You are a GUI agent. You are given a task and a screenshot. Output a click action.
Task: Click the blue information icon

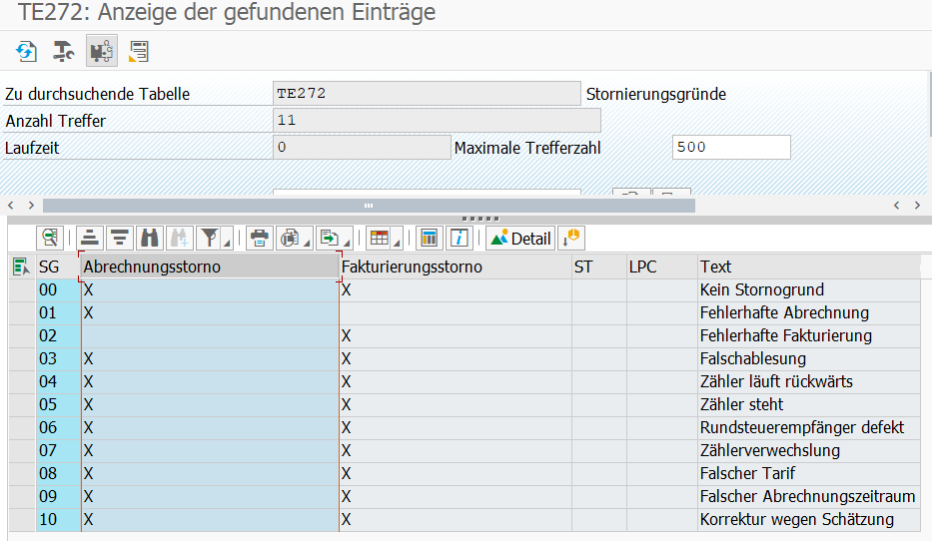[x=460, y=238]
